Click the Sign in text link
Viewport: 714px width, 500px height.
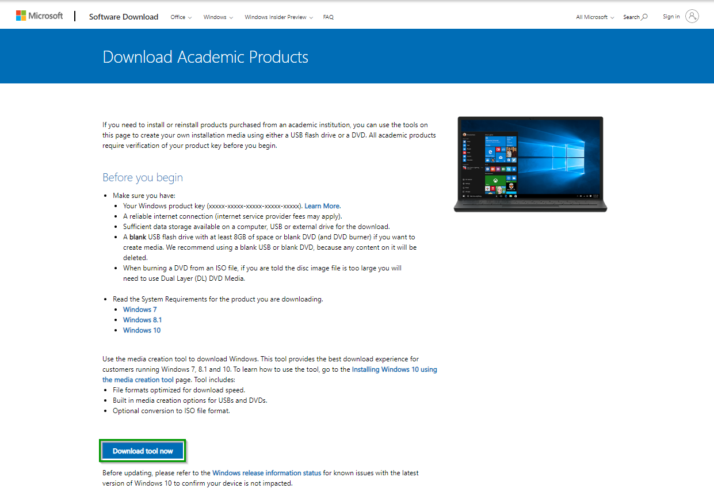(671, 17)
